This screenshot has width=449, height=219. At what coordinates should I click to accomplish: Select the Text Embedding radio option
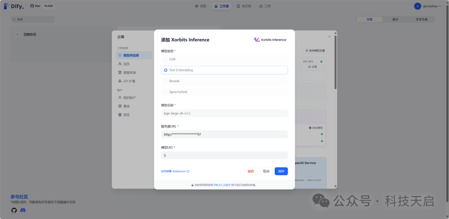pos(224,70)
